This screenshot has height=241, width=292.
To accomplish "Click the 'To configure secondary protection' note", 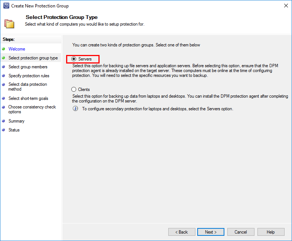I will click(158, 109).
